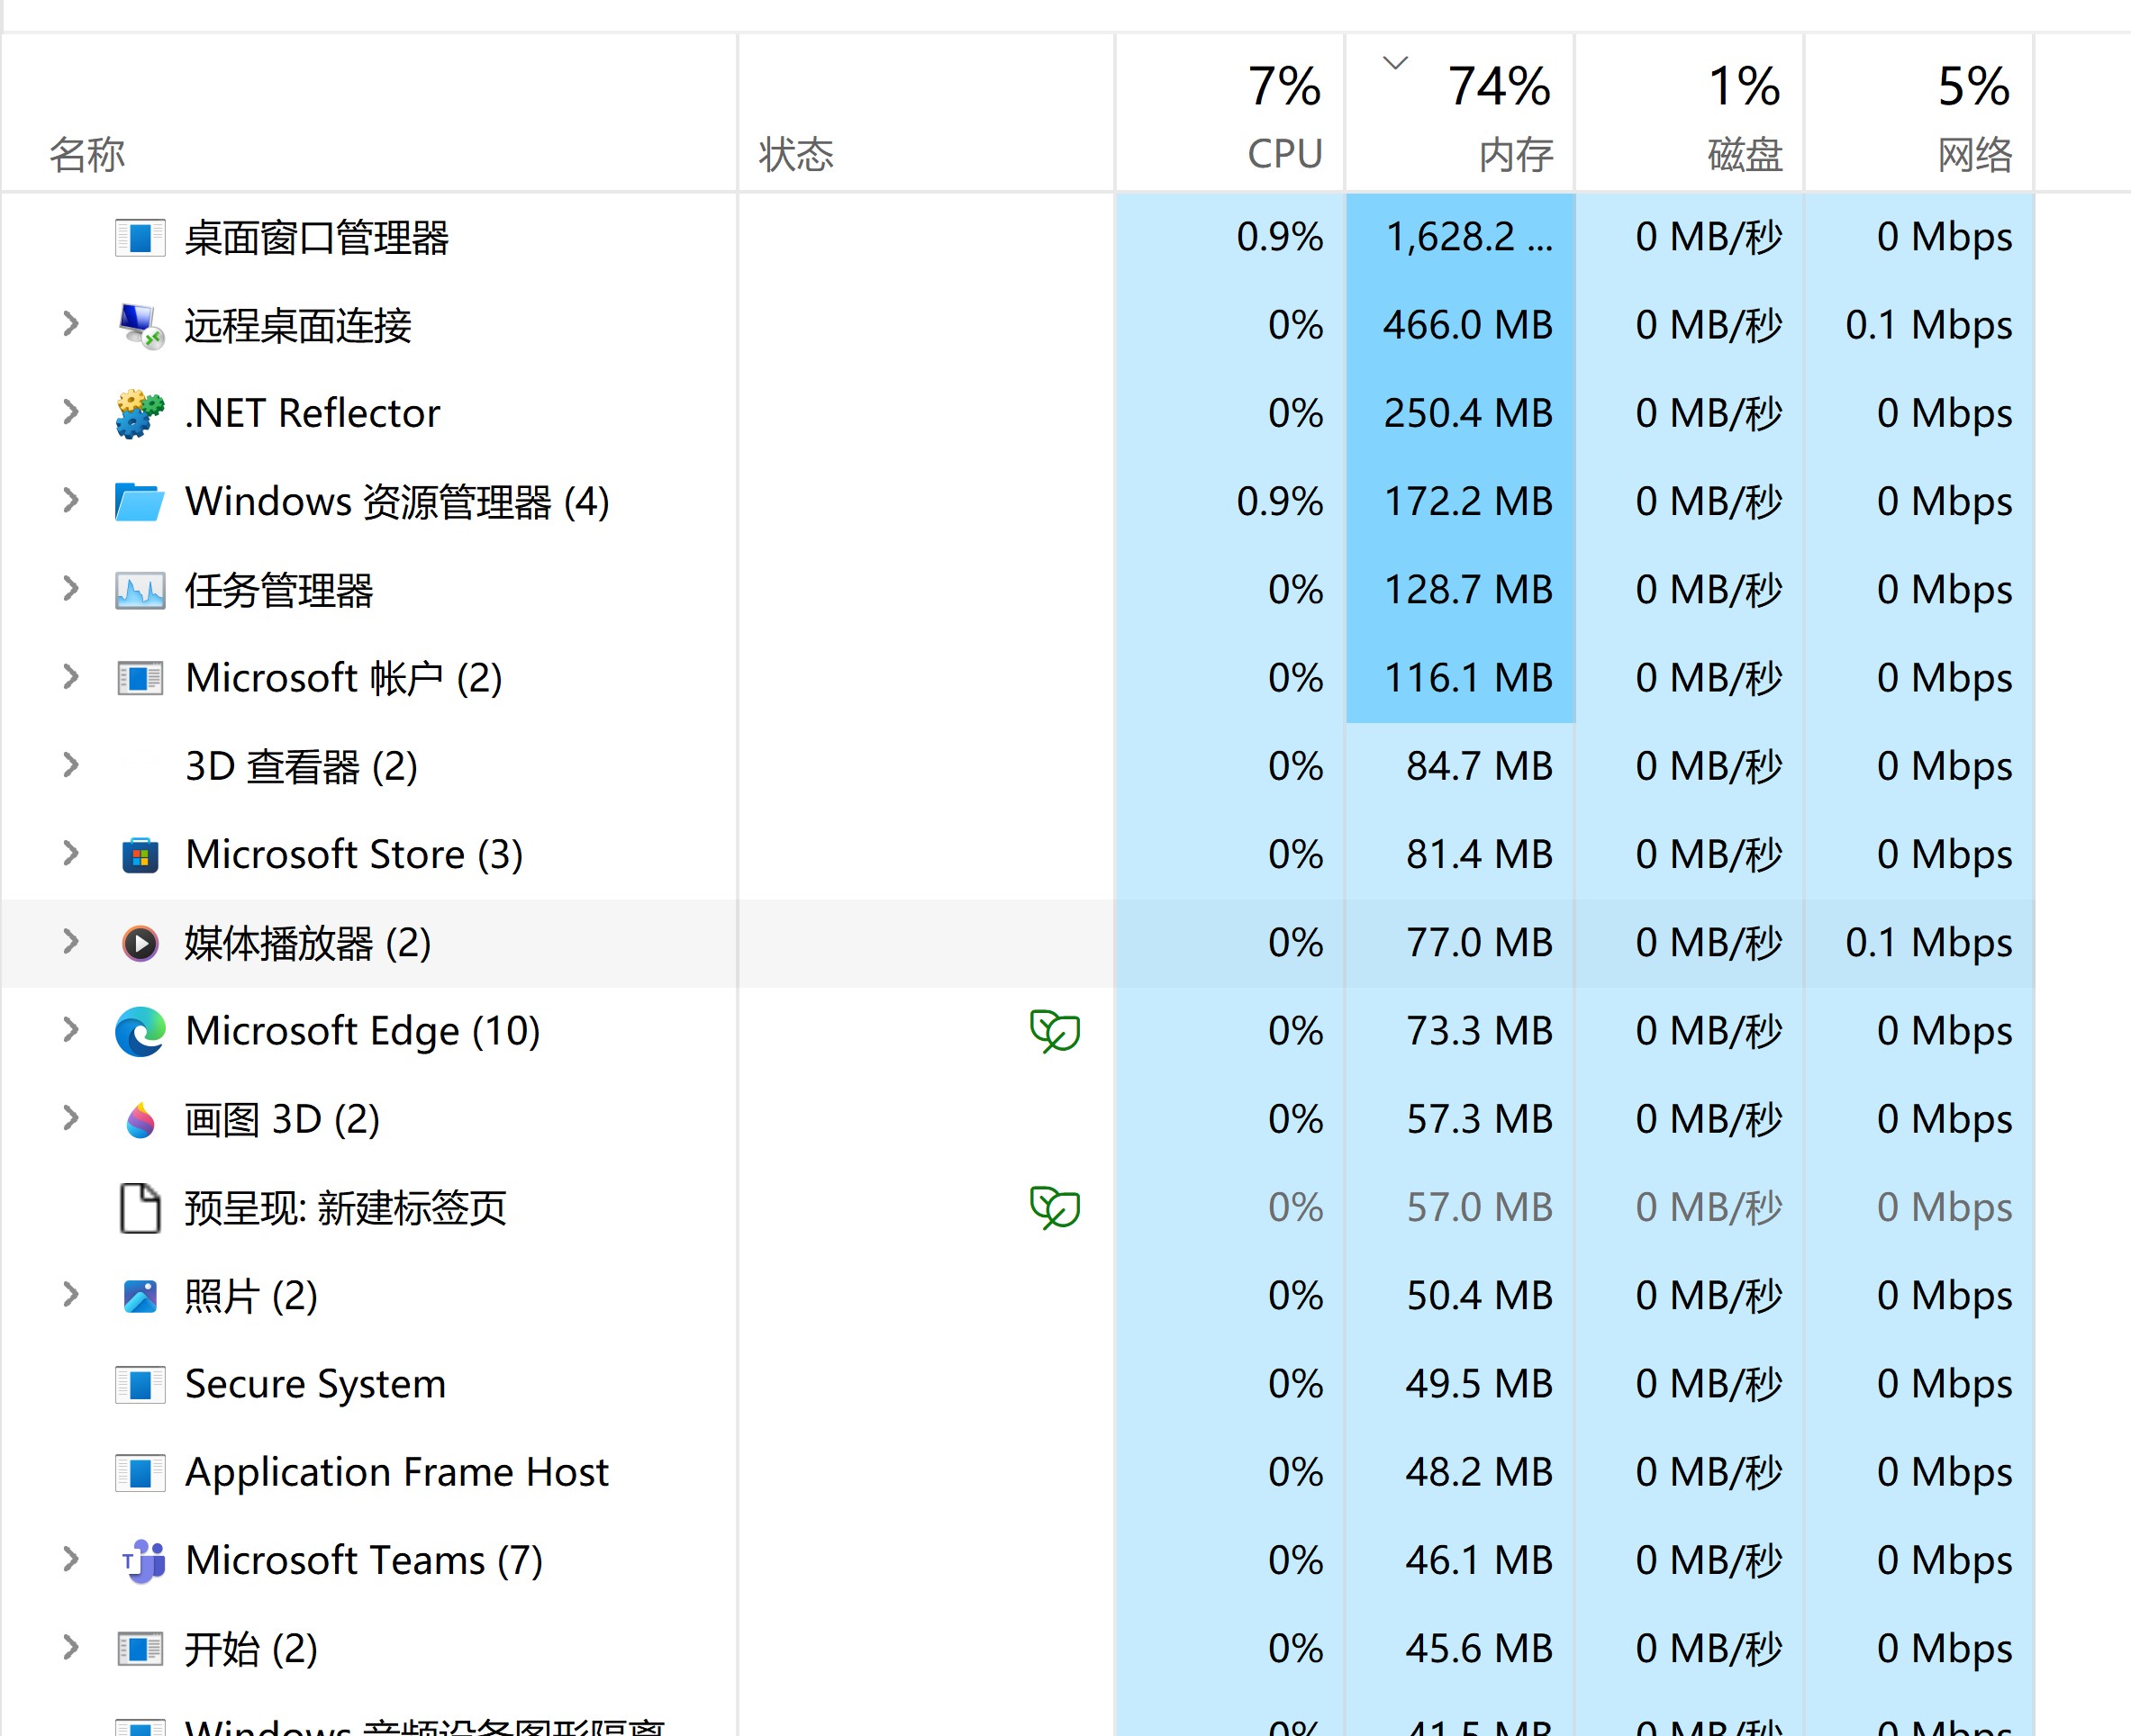Image resolution: width=2131 pixels, height=1736 pixels.
Task: Click the .NET Reflector gear icon
Action: (141, 413)
